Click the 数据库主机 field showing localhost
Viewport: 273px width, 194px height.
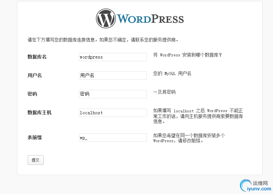(113, 113)
